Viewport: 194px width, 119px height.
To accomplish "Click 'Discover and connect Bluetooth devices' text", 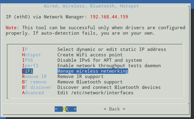I will 109,87.
